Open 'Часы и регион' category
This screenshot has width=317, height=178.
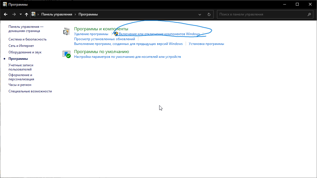(20, 85)
